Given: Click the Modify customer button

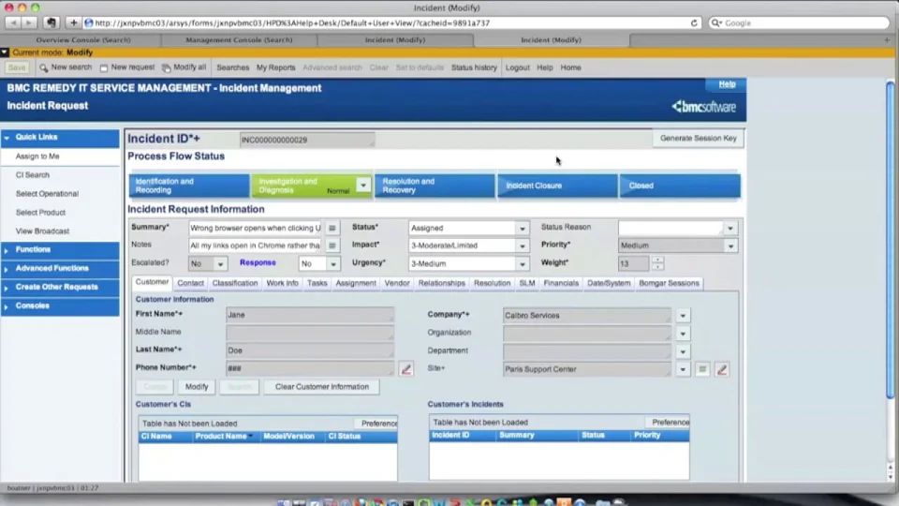Looking at the screenshot, I should (197, 387).
